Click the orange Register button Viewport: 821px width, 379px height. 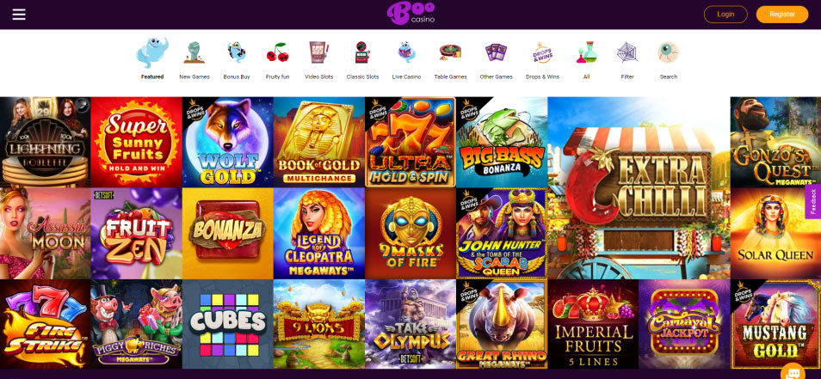click(782, 14)
